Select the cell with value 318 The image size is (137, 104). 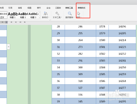(80, 81)
